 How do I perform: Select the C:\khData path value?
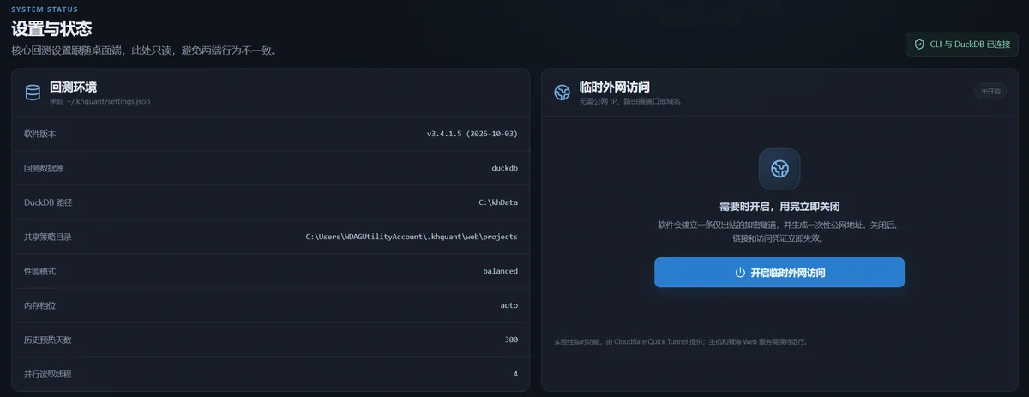point(498,202)
